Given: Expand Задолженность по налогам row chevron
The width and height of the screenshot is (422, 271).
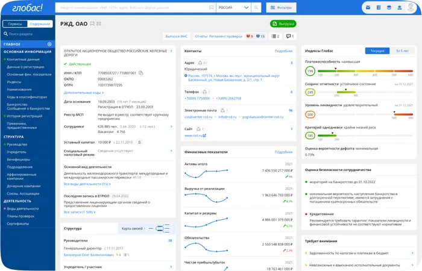Looking at the screenshot, I should (412, 253).
